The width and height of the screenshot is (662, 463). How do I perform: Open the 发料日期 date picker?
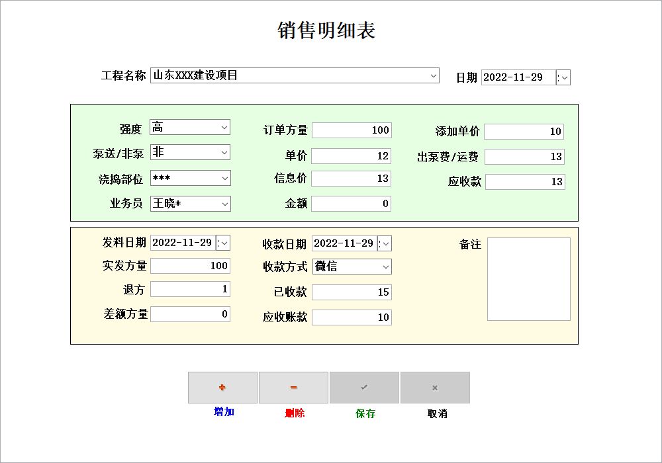pyautogui.click(x=223, y=243)
